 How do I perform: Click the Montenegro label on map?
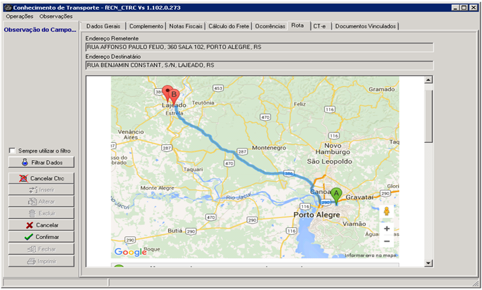[269, 148]
